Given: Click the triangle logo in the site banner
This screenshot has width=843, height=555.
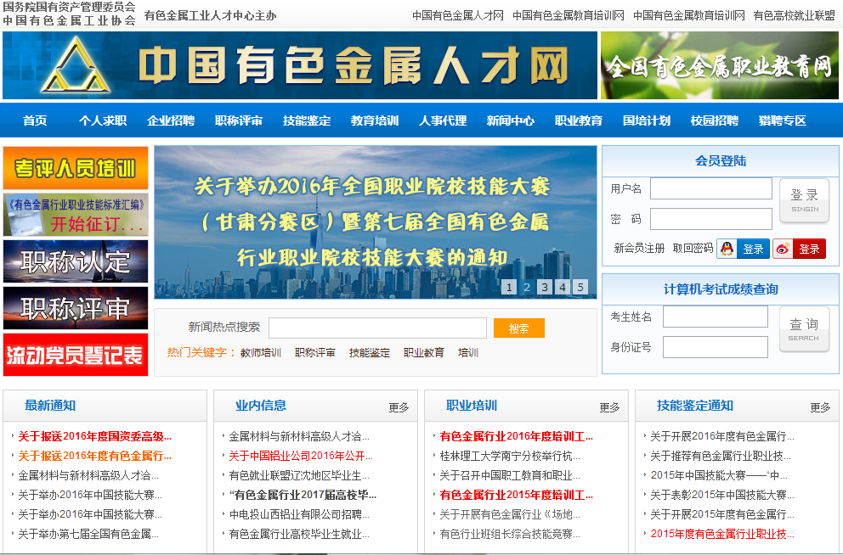Looking at the screenshot, I should point(76,65).
